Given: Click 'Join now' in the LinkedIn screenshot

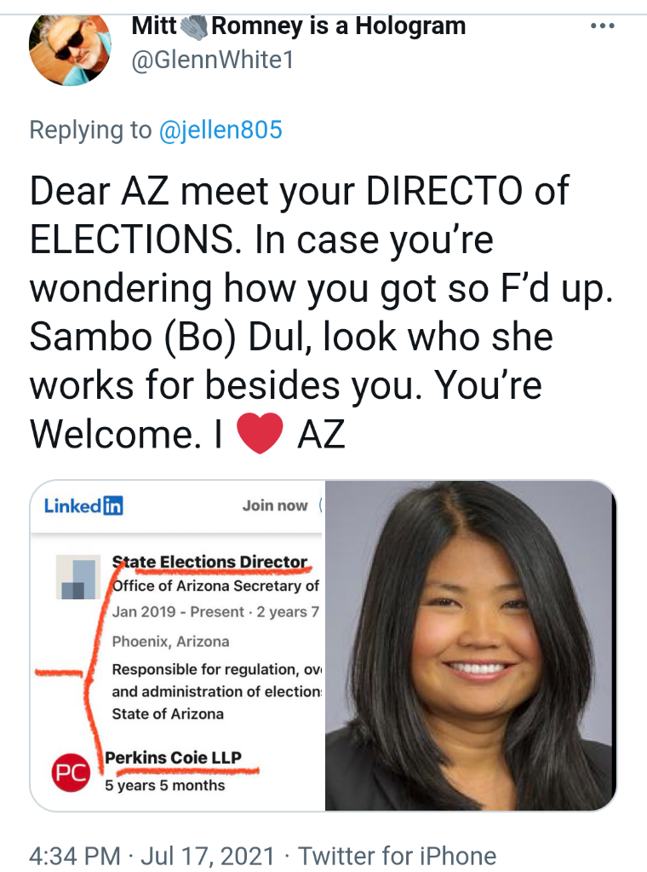Looking at the screenshot, I should pyautogui.click(x=275, y=505).
